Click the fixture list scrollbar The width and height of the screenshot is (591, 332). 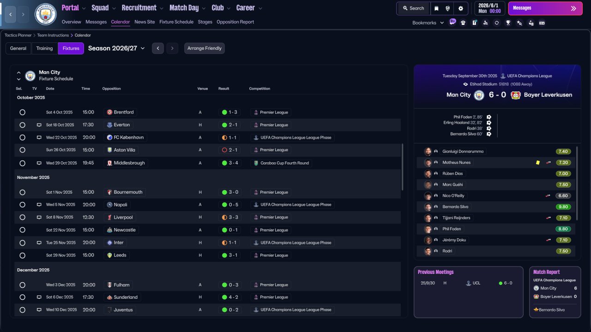(x=403, y=167)
